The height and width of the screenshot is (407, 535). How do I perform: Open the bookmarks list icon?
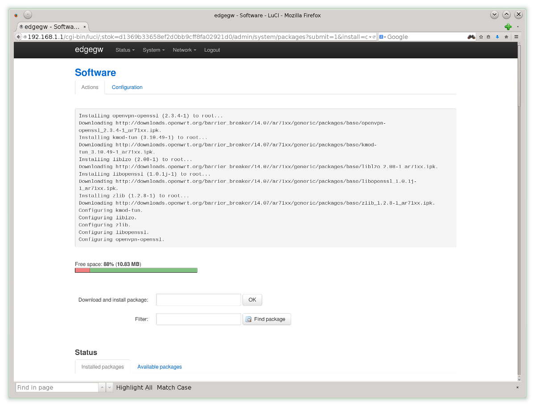click(x=489, y=37)
